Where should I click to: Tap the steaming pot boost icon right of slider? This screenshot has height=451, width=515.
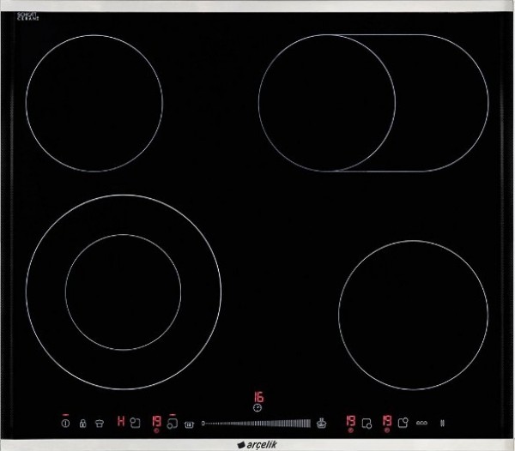click(322, 423)
